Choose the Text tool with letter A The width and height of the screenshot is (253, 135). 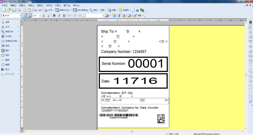point(5,27)
